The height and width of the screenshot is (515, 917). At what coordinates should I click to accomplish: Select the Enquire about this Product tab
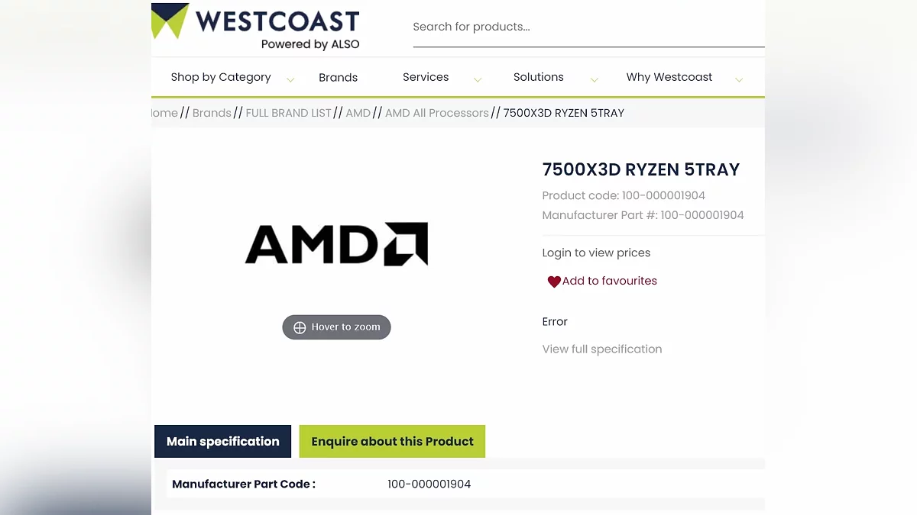coord(392,441)
